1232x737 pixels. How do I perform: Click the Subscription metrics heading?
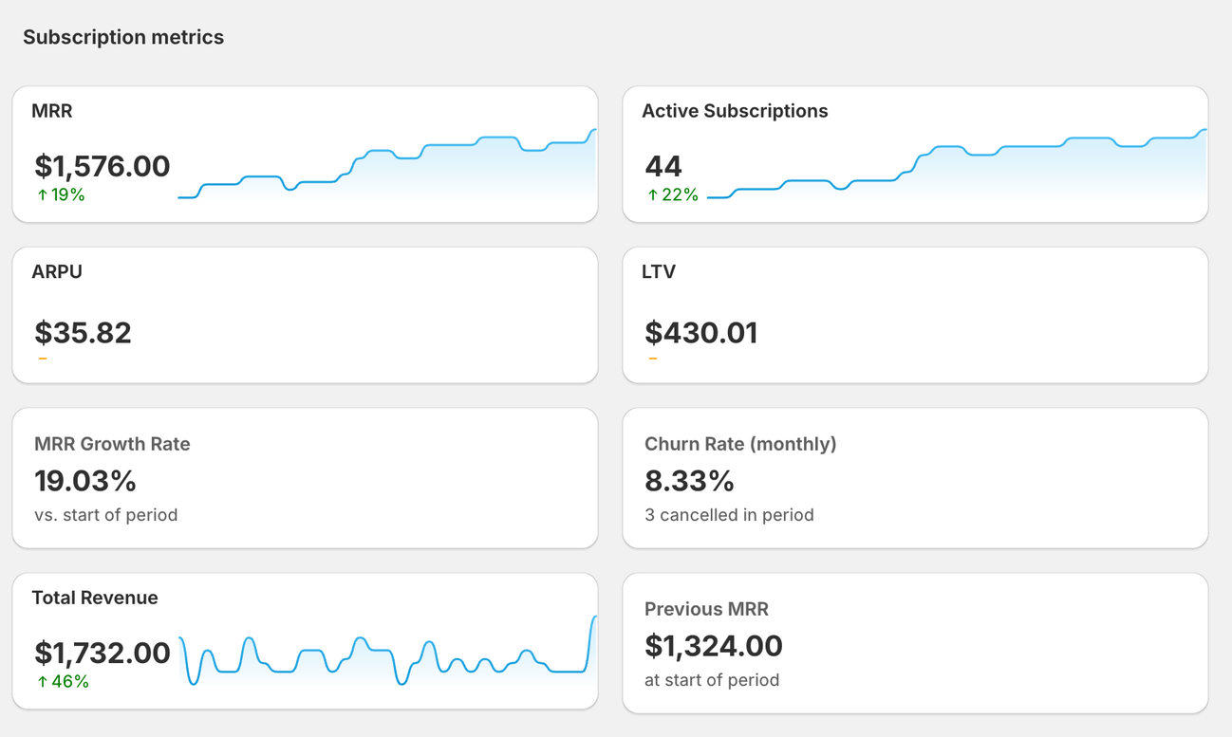point(123,37)
